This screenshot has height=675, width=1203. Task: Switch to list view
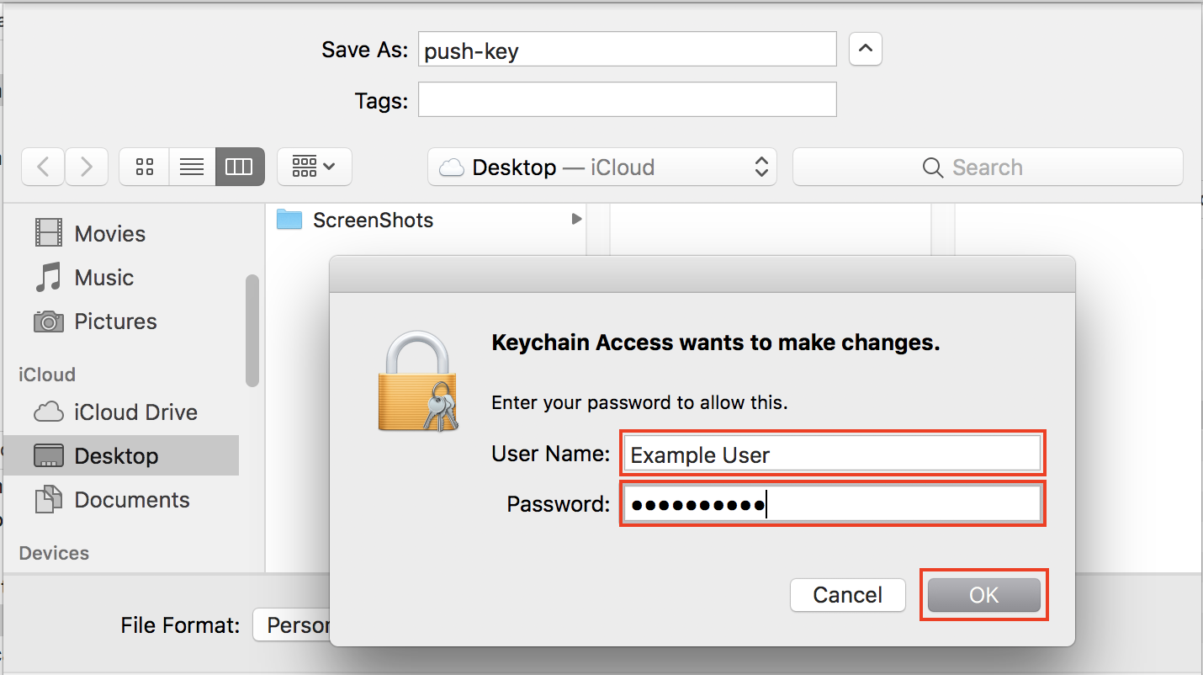click(192, 167)
